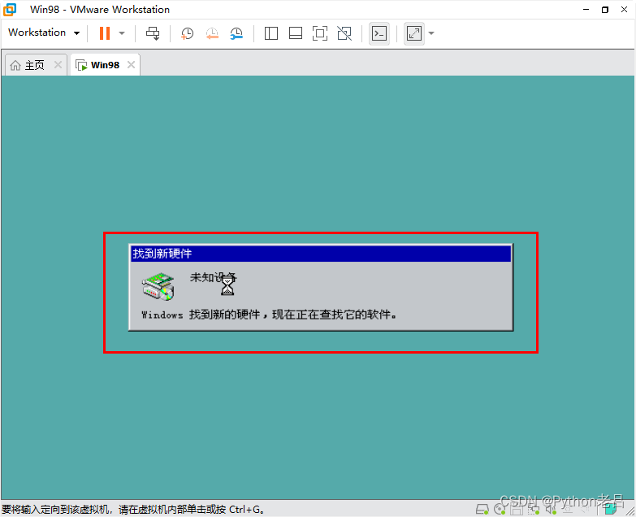The width and height of the screenshot is (636, 517).
Task: Click the floppy drive status icon
Action: (x=517, y=509)
